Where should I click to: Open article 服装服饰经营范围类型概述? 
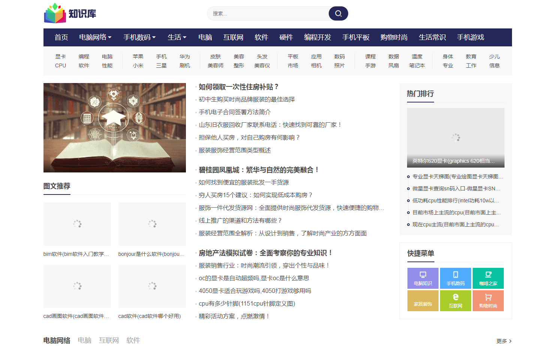pos(235,150)
